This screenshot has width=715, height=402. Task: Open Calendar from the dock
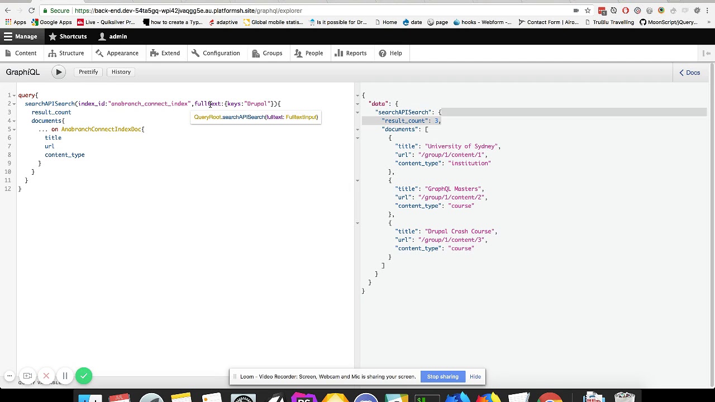click(120, 398)
